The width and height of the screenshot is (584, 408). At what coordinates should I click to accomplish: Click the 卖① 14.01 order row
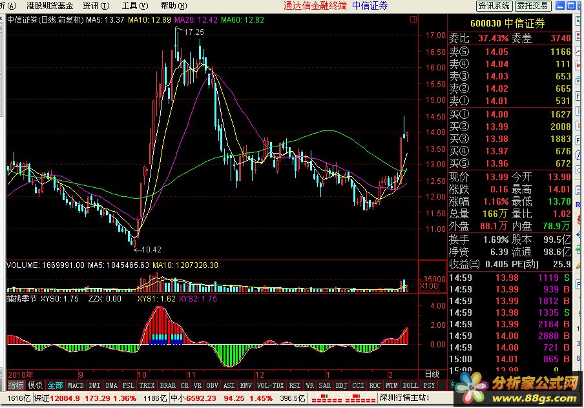coord(510,101)
